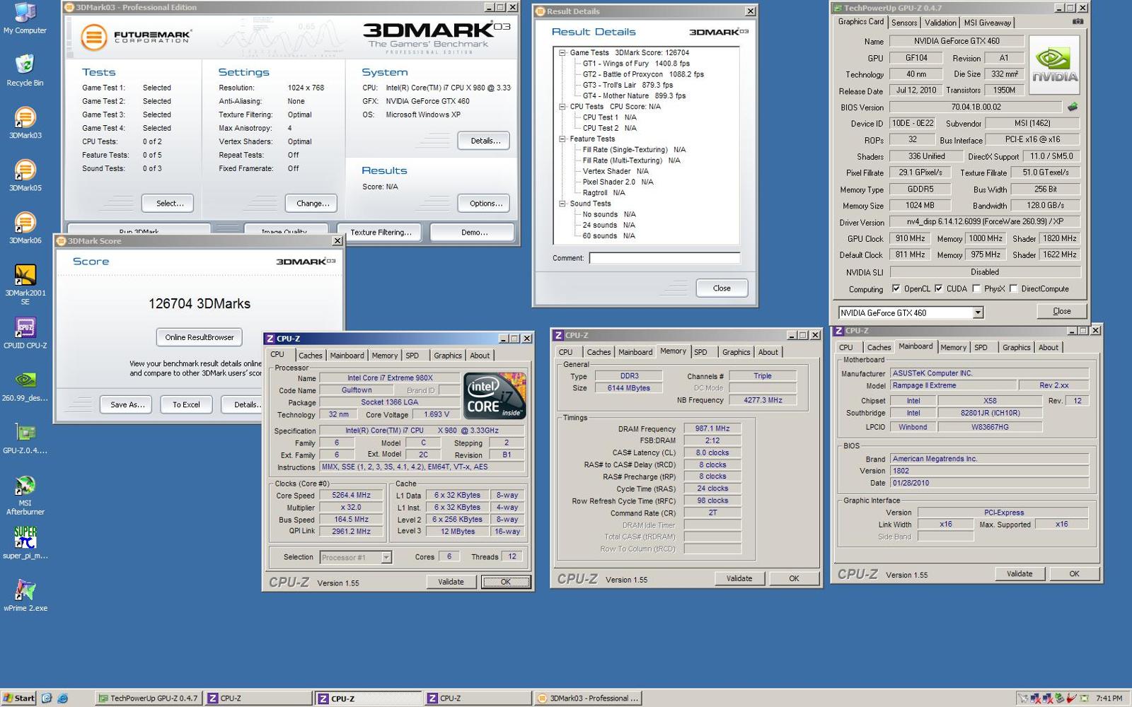This screenshot has width=1132, height=707.
Task: Switch to the Sensors tab in GPU-Z
Action: tap(903, 23)
